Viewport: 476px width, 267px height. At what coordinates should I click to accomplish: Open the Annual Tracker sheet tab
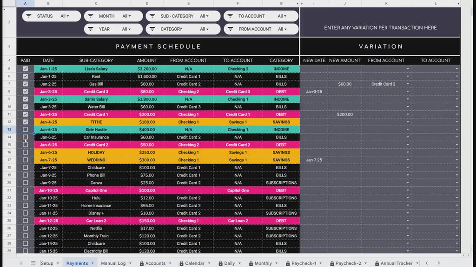click(396, 262)
